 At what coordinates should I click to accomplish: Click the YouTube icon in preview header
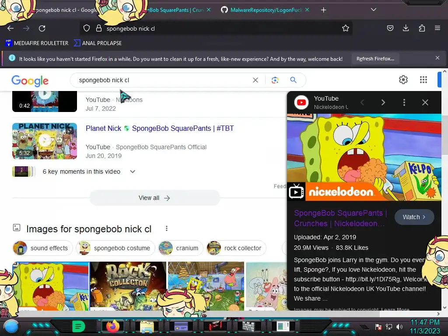(301, 102)
